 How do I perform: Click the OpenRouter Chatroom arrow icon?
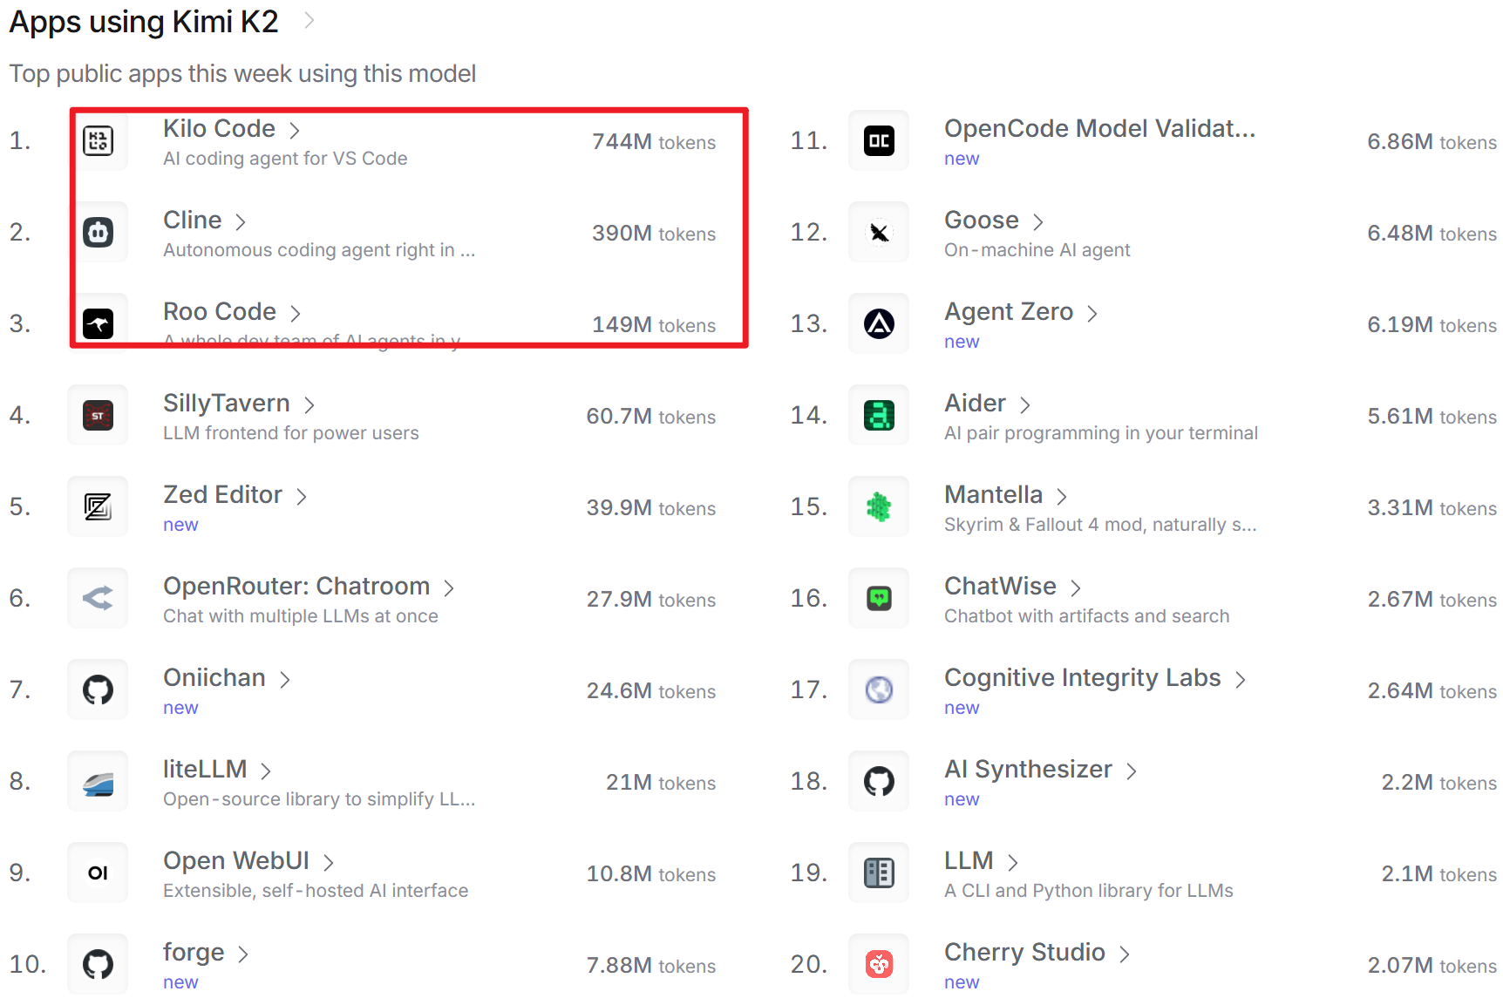click(98, 598)
